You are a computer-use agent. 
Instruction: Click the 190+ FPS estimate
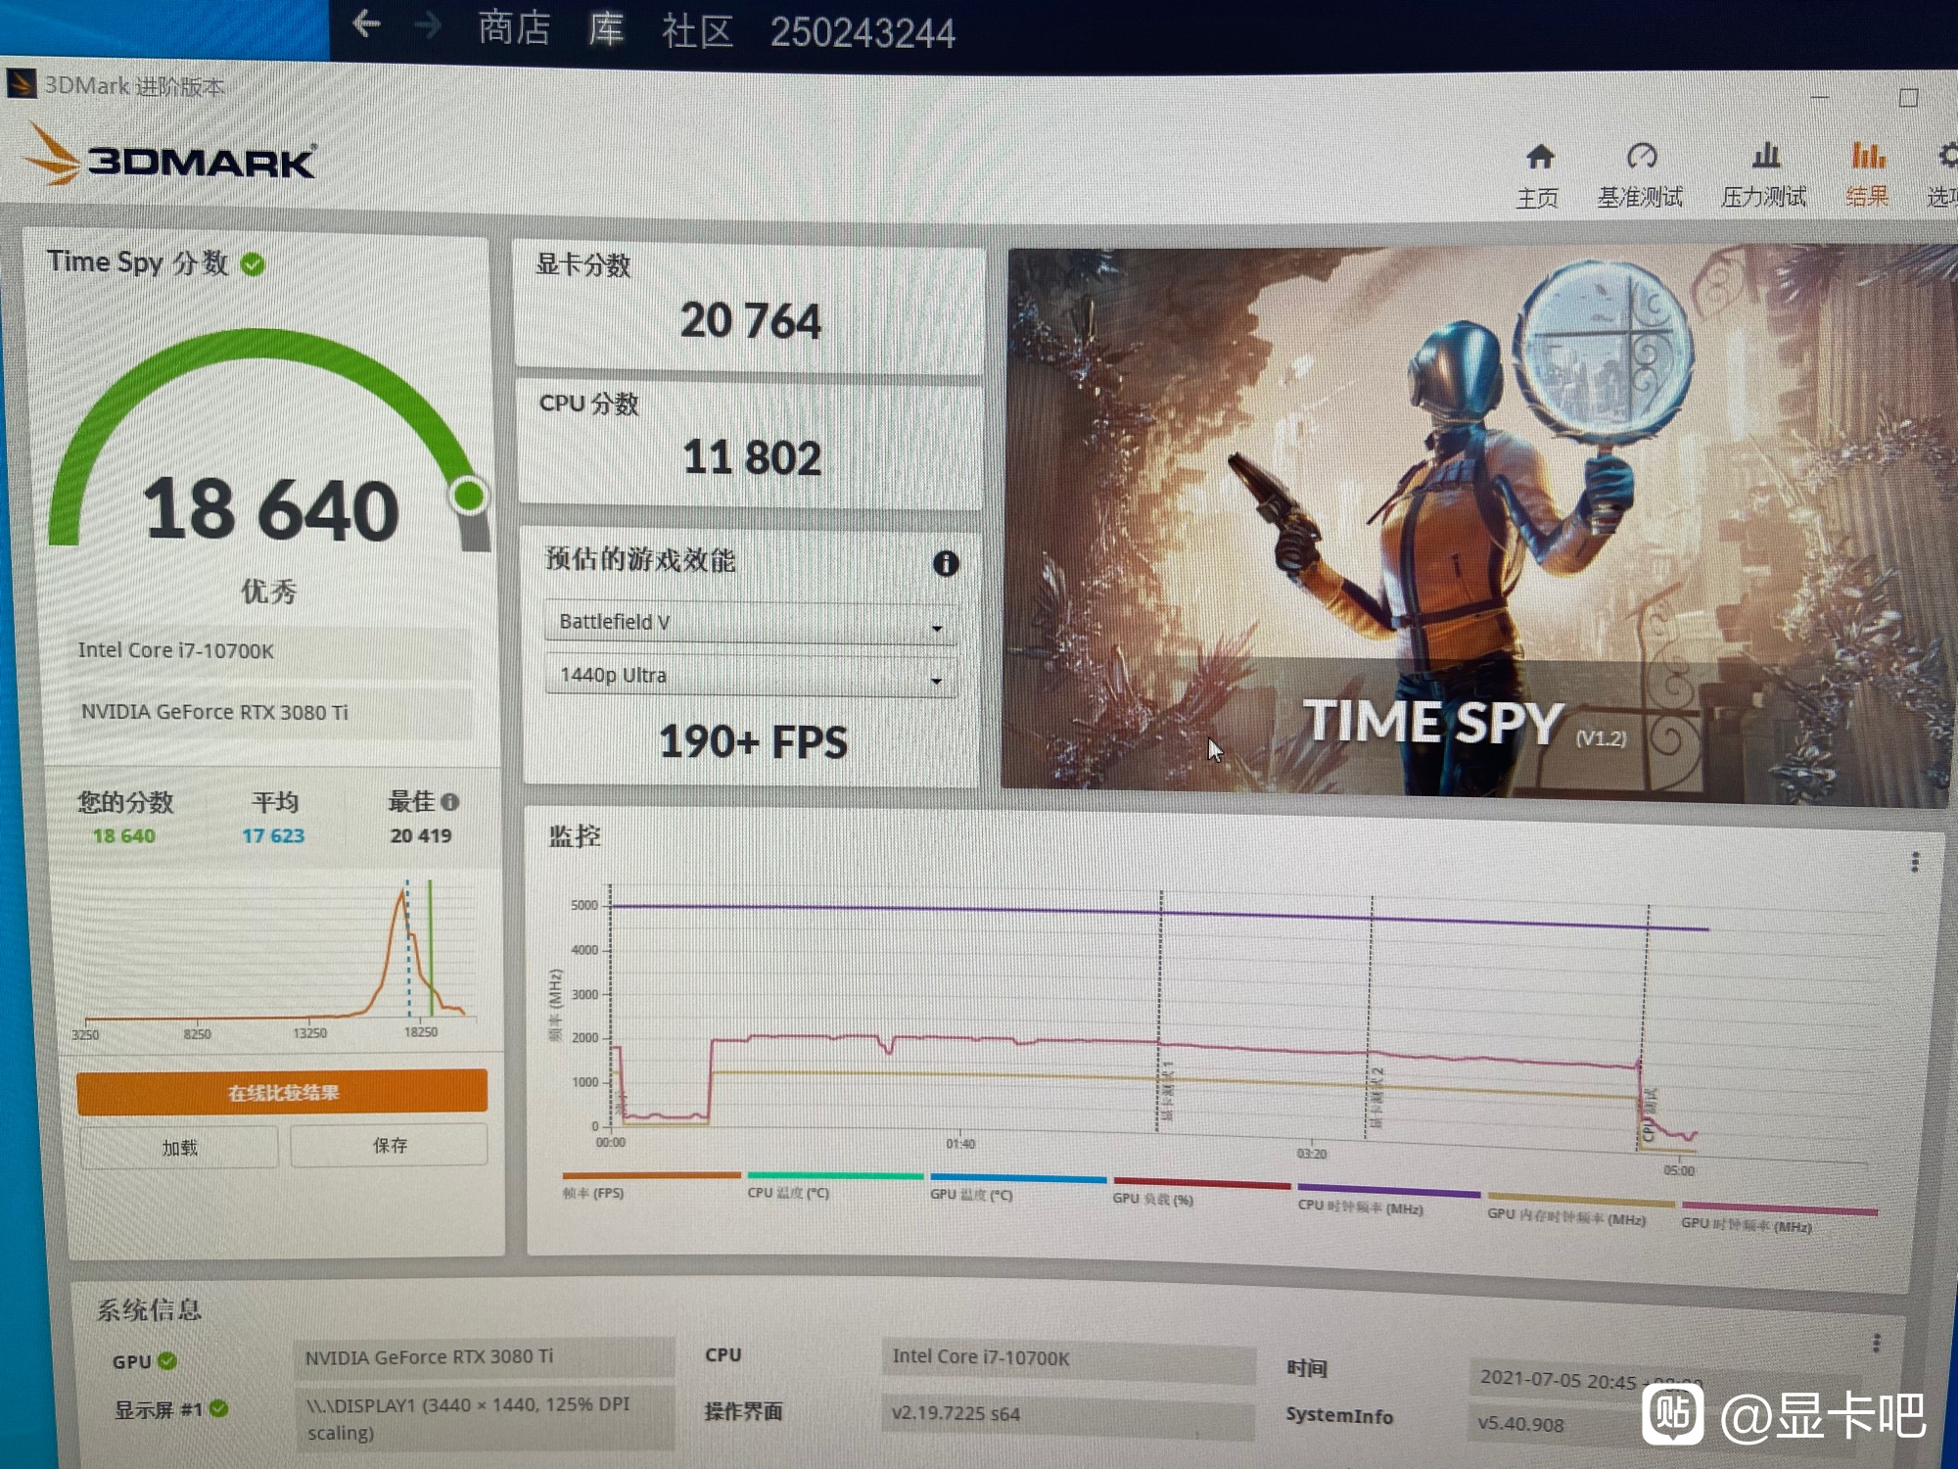753,741
